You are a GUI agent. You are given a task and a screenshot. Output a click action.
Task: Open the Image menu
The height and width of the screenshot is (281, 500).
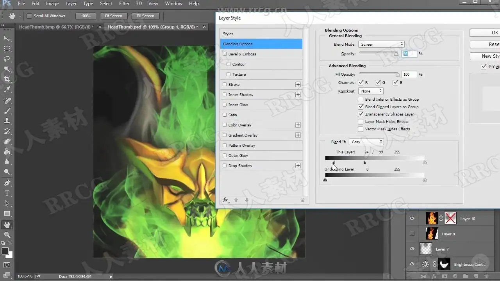coord(52,4)
